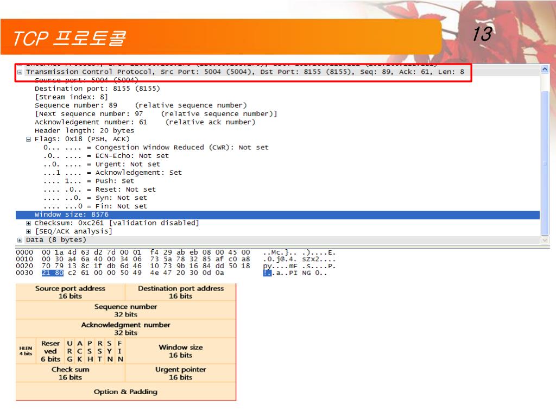Click the HLEN 4 bits cell

26,351
